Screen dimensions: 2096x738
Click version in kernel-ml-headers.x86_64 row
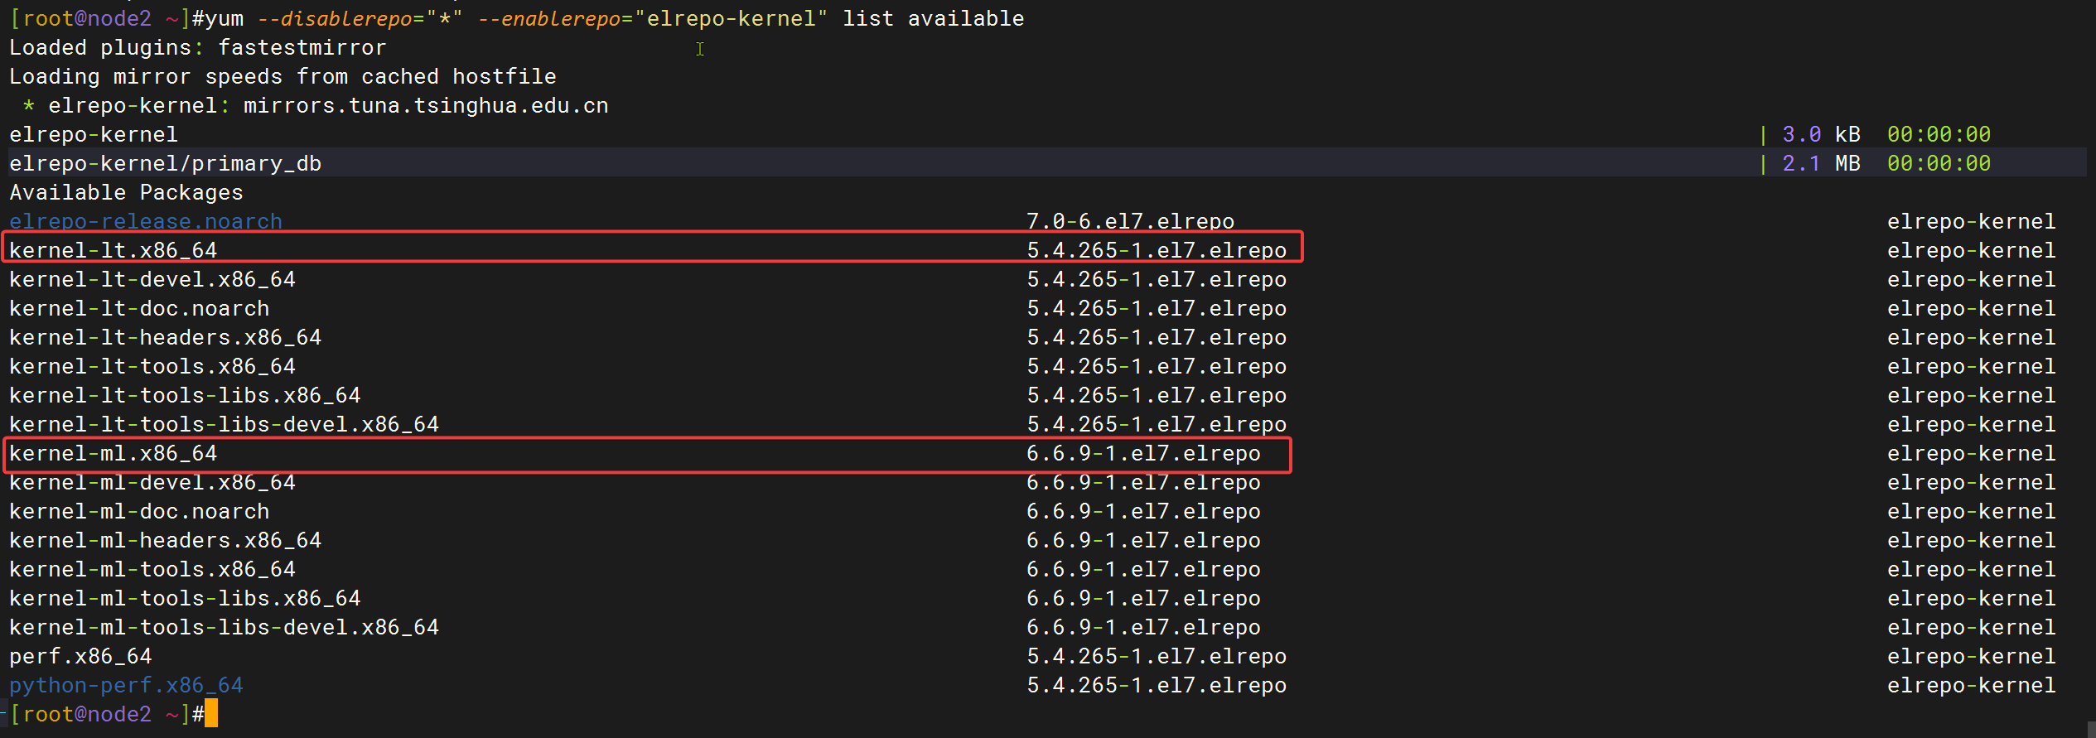tap(1143, 540)
